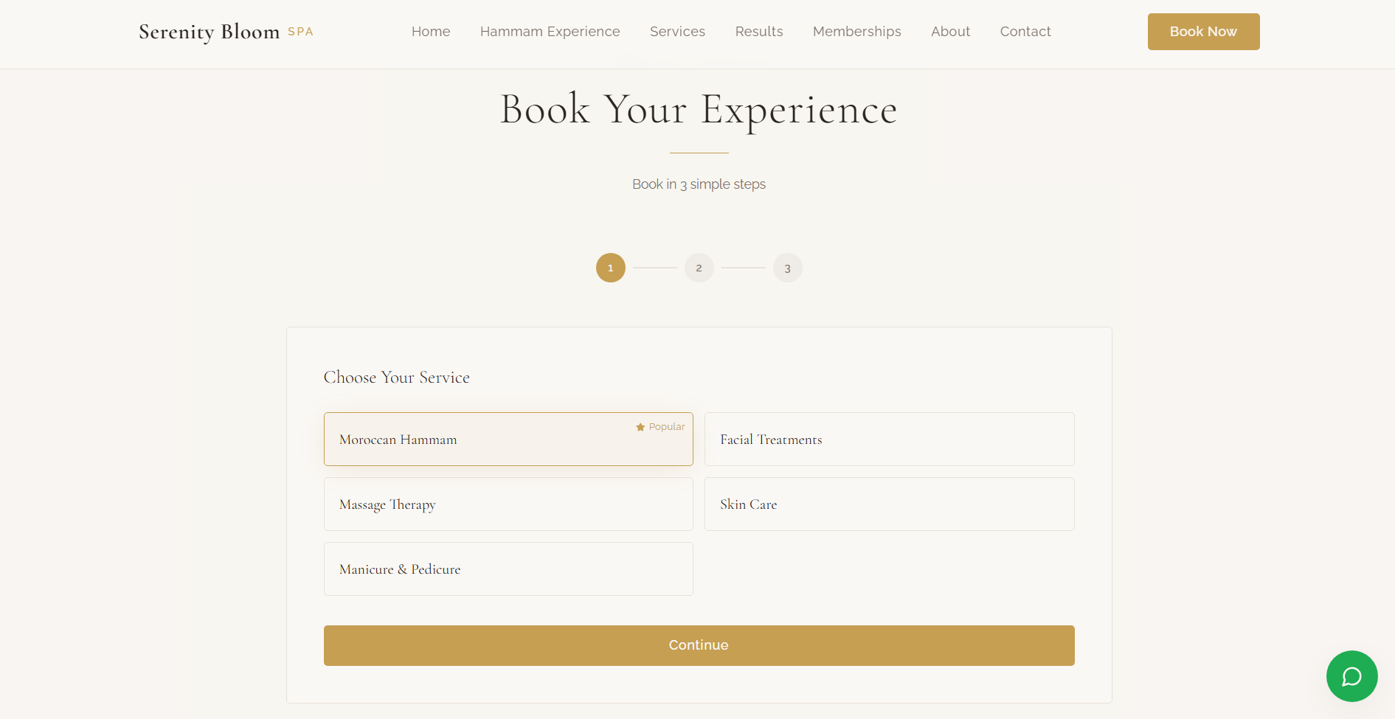Image resolution: width=1395 pixels, height=719 pixels.
Task: Pick the Skin Care service
Action: 889,504
